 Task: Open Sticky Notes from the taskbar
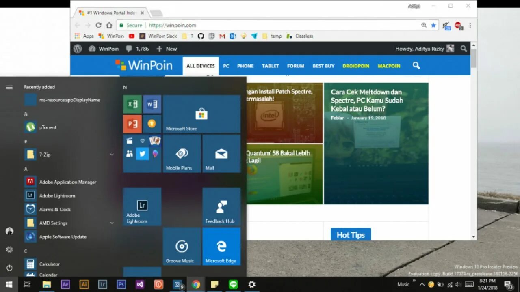pos(214,284)
